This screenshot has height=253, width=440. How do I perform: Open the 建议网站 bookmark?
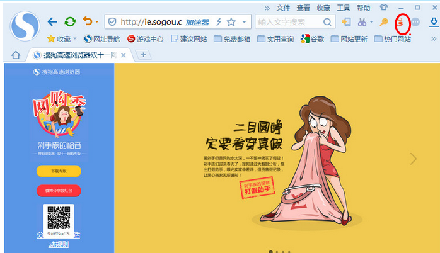[x=189, y=38]
